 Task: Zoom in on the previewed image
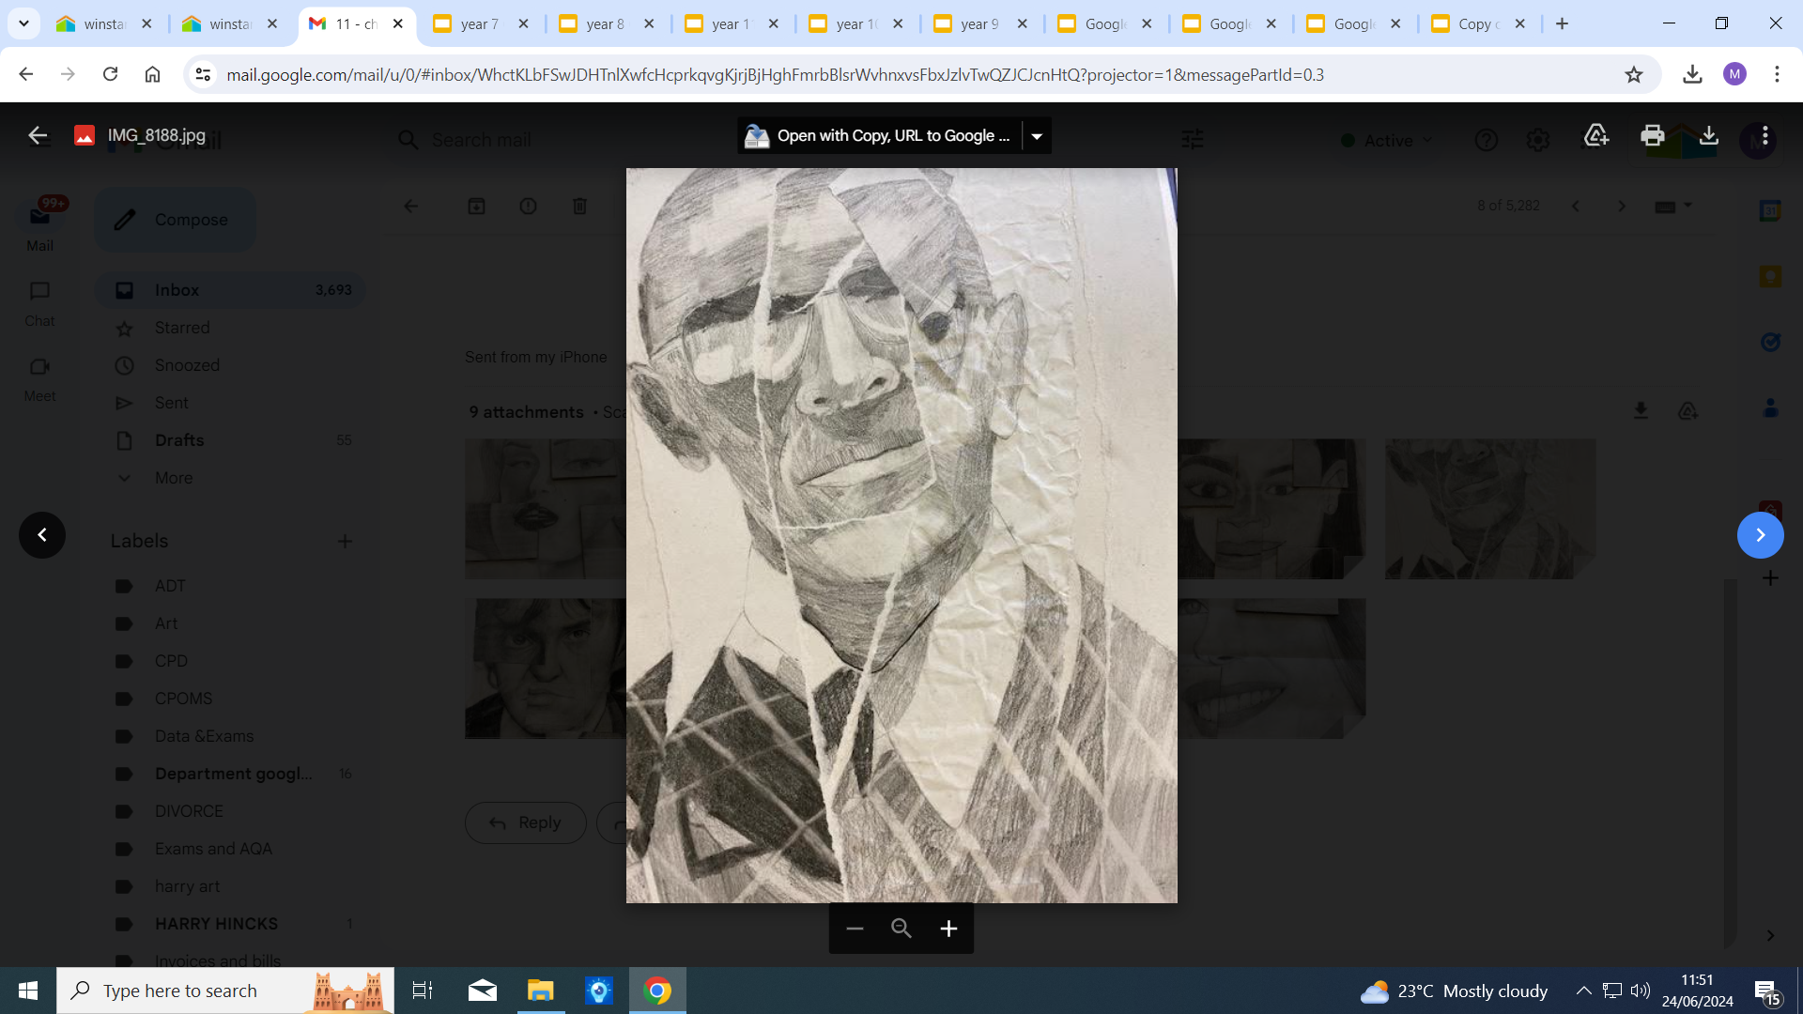[x=948, y=929]
